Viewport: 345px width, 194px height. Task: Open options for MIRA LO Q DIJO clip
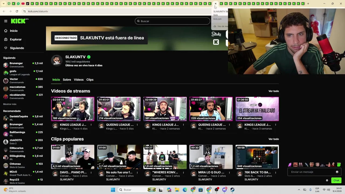click(x=229, y=172)
